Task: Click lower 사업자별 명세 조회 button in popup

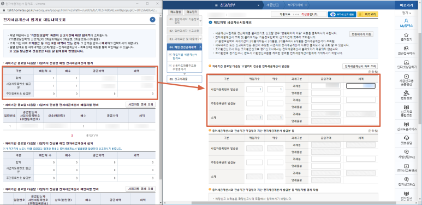Action: [x=140, y=189]
